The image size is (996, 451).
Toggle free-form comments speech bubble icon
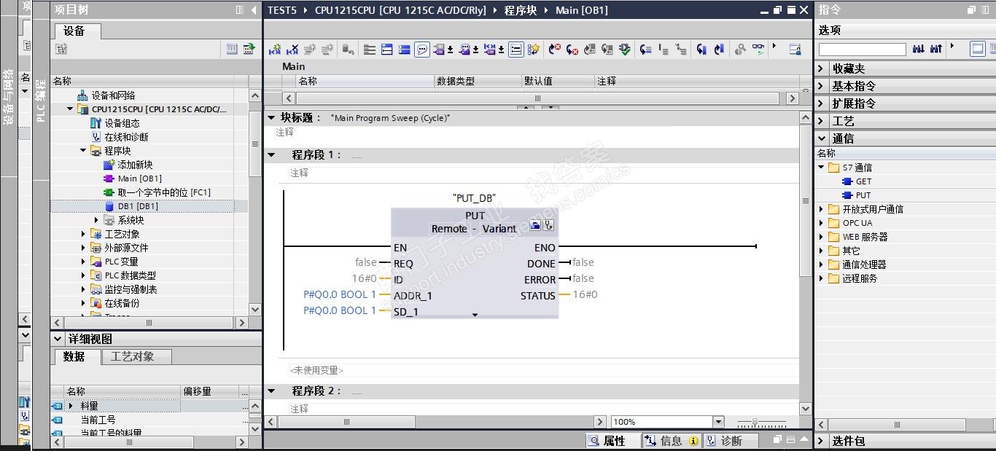click(422, 50)
